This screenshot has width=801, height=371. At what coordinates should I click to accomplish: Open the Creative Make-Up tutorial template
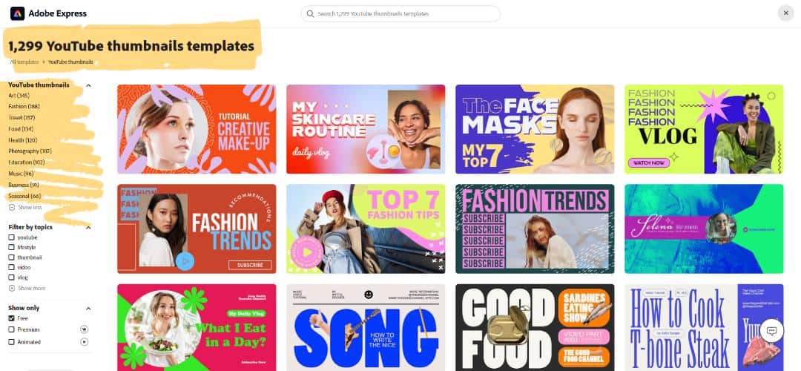click(x=197, y=129)
